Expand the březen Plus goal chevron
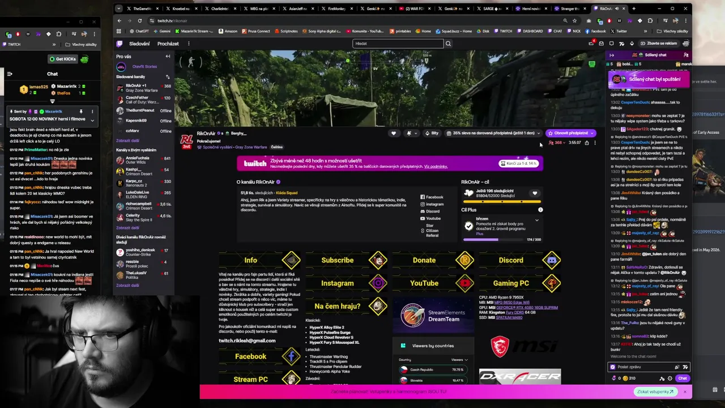725x408 pixels. coord(537,220)
